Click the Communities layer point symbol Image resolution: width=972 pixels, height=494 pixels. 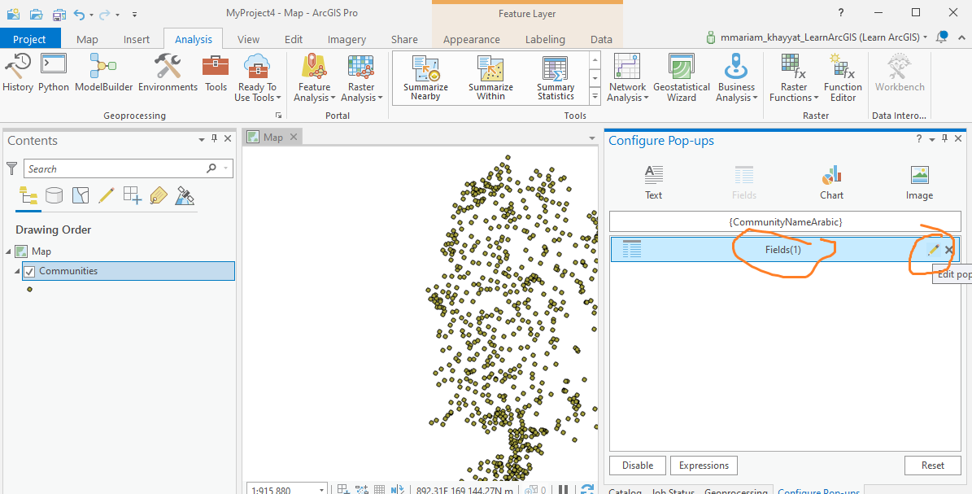pos(30,289)
